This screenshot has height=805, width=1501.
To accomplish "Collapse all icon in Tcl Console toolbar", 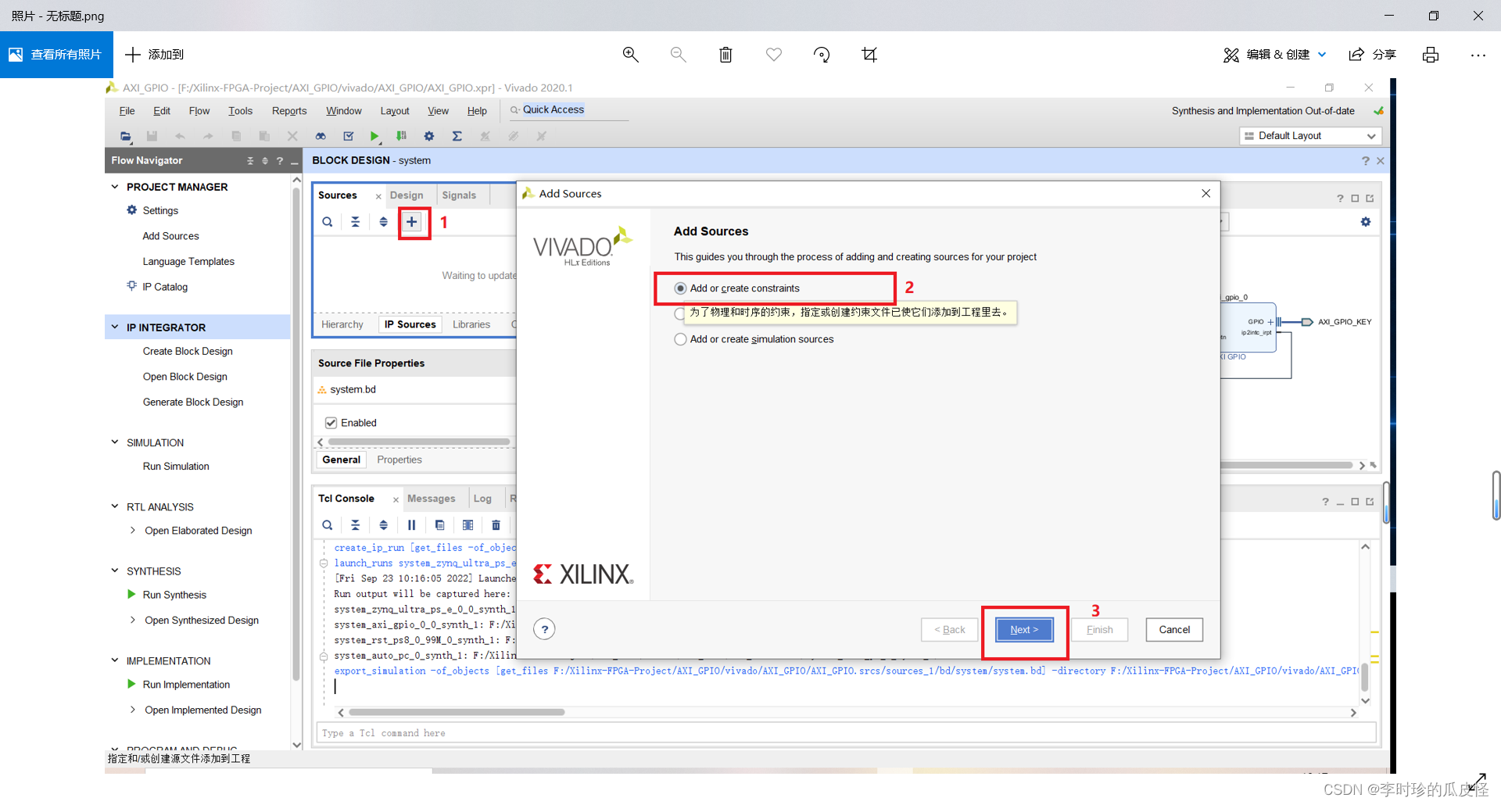I will coord(356,525).
